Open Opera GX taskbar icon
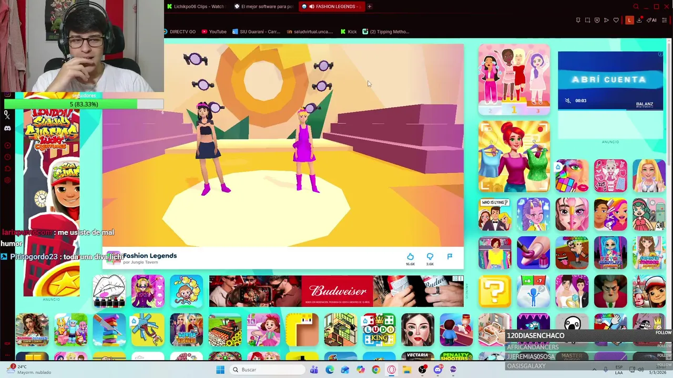 [x=391, y=370]
